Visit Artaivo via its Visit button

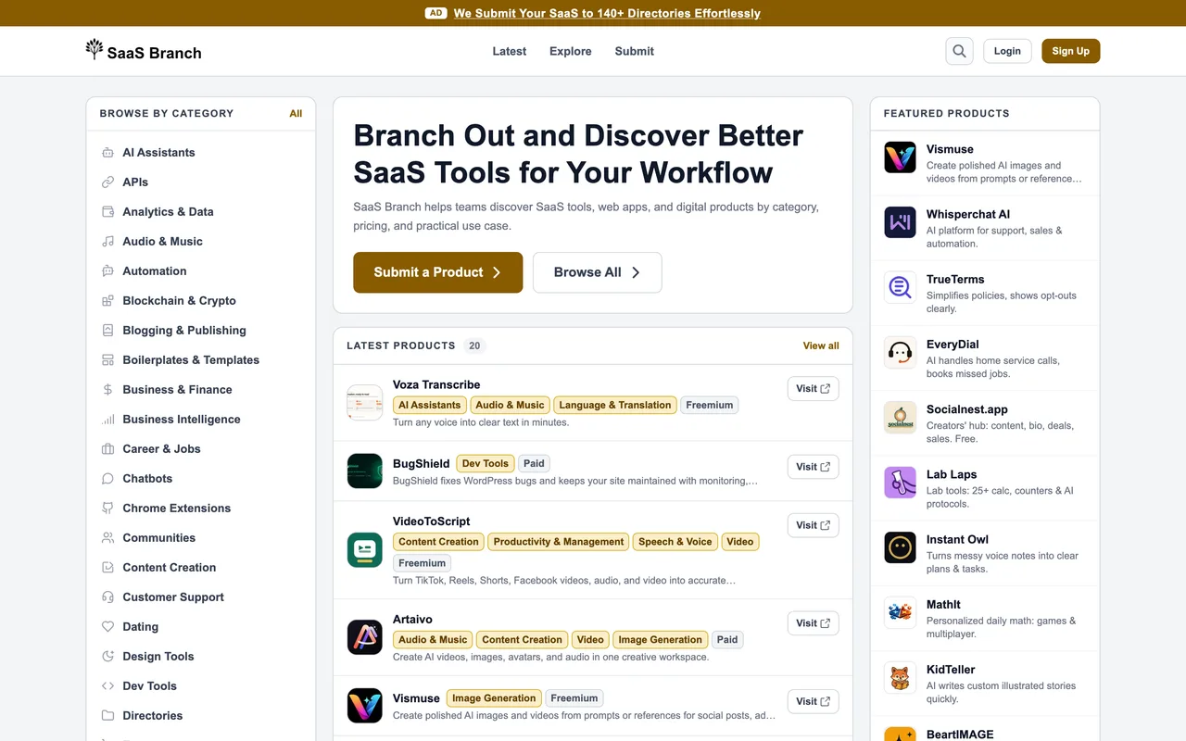coord(813,623)
